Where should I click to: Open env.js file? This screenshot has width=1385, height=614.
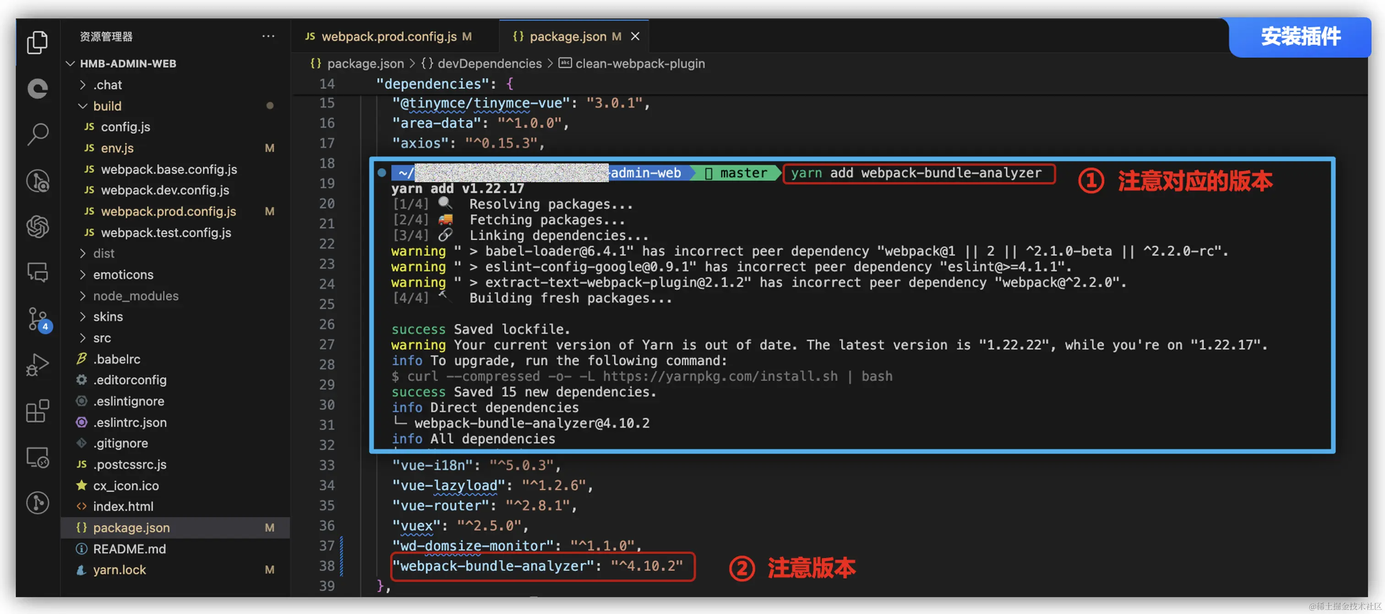(x=117, y=148)
